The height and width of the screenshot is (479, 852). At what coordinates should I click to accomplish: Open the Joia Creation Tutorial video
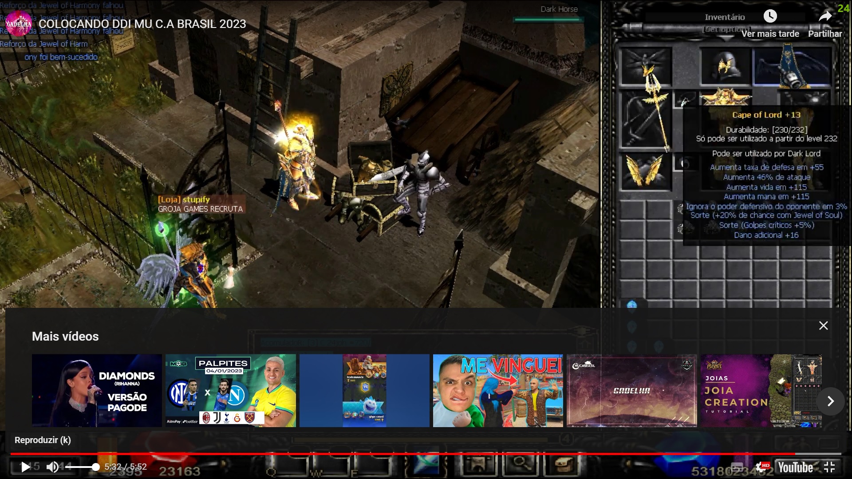[x=761, y=390]
